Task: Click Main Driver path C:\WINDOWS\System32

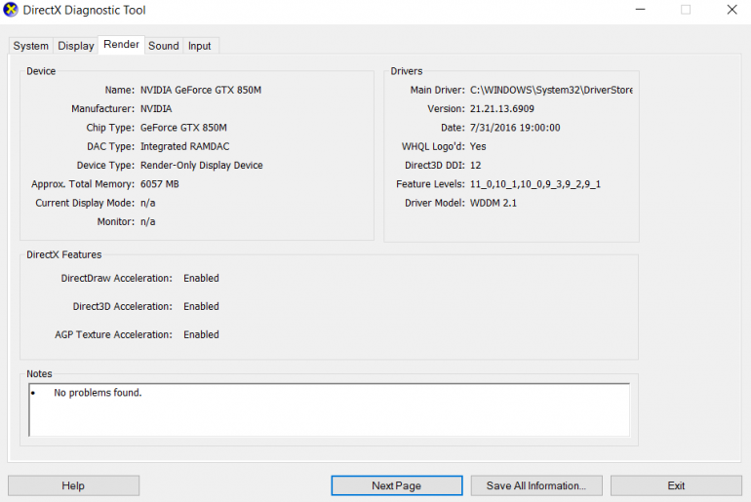Action: 551,90
